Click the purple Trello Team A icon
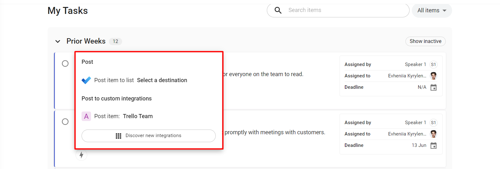This screenshot has height=169, width=500. [86, 116]
